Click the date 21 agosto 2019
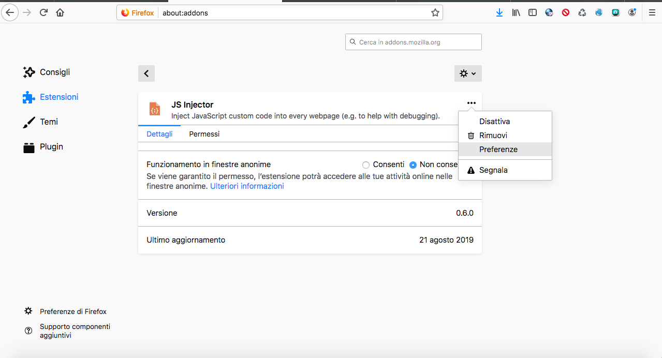The height and width of the screenshot is (358, 662). [446, 240]
